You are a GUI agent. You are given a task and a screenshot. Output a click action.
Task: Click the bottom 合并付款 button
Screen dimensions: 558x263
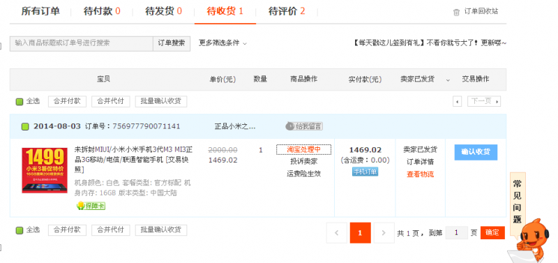[x=67, y=230]
